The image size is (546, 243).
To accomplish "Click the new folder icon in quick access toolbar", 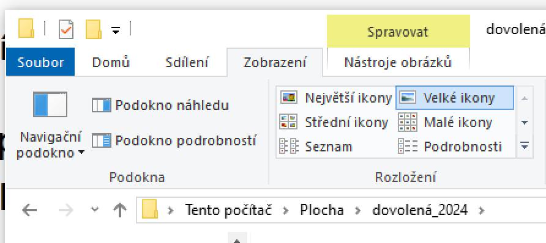I will [93, 29].
